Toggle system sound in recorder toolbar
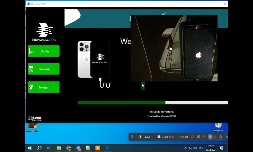The image size is (253, 152). point(220,137)
